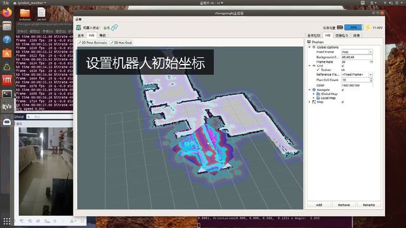
Task: Select the Global Map folder icon
Action: [318, 94]
